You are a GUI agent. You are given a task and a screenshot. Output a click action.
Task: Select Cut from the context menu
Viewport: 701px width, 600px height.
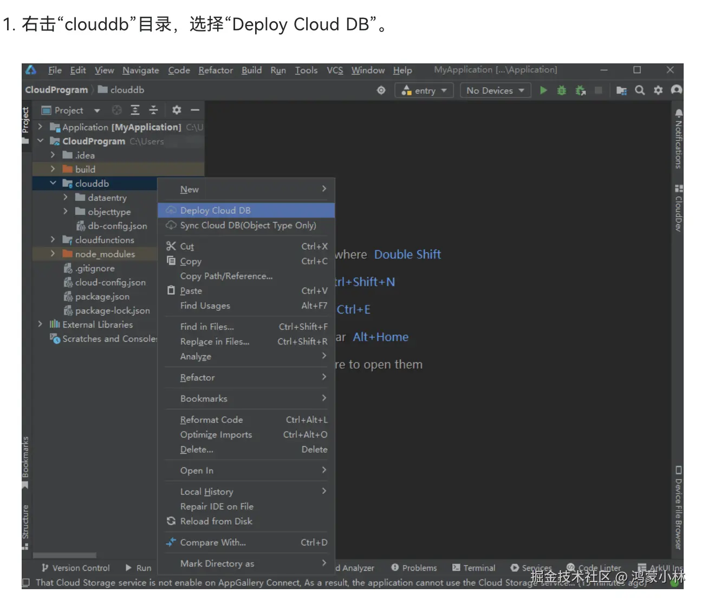[x=246, y=246]
